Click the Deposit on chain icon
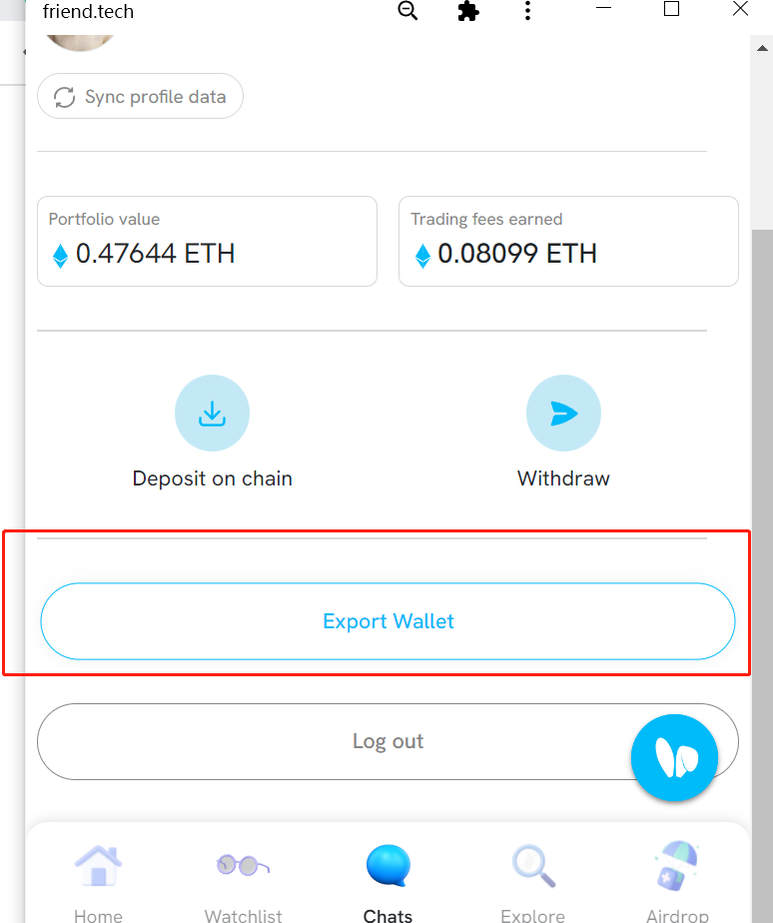Viewport: 773px width, 923px height. [212, 413]
